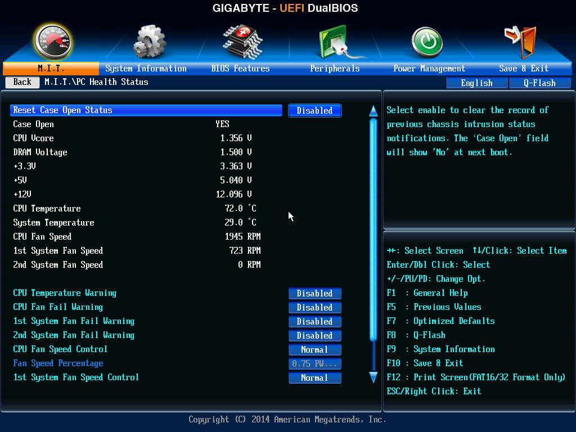This screenshot has width=576, height=432.
Task: Click the scroll down arrow in settings list
Action: tap(373, 377)
